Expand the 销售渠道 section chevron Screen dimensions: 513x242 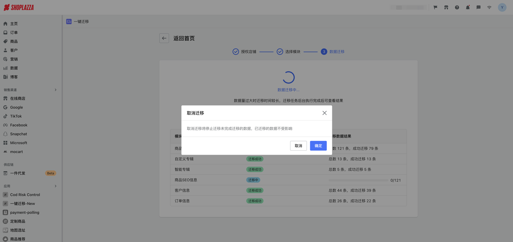(55, 90)
